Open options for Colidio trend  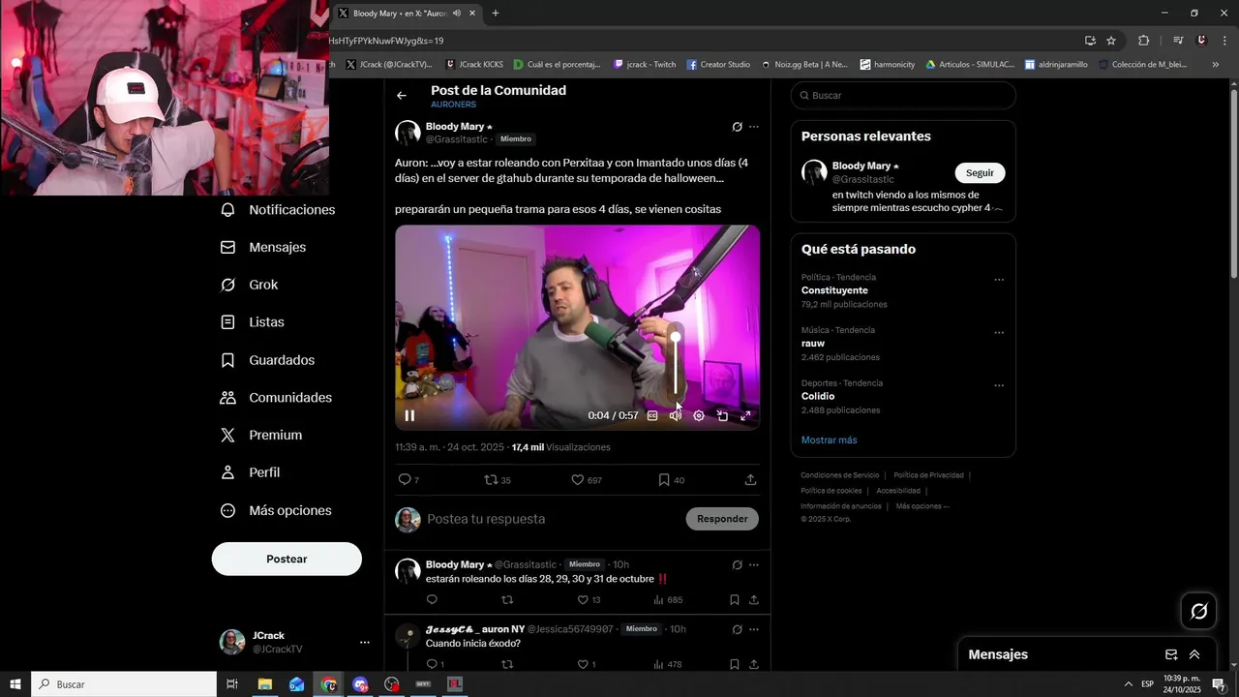(x=999, y=385)
